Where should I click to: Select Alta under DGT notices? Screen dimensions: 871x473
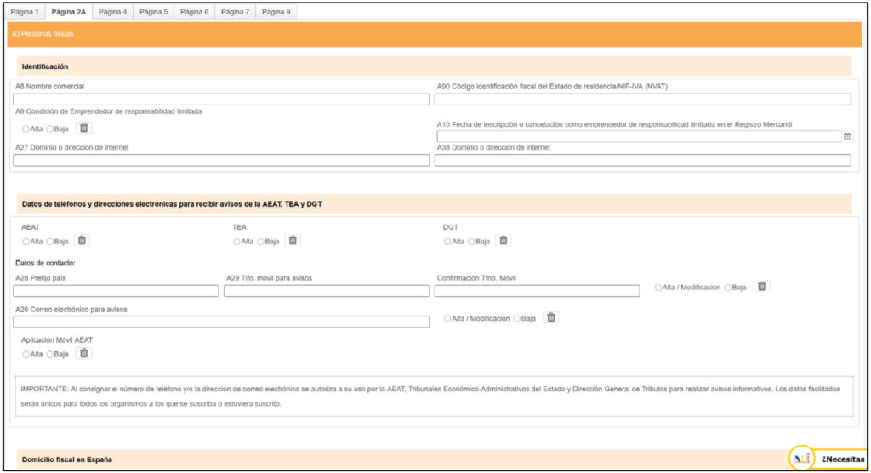tap(447, 242)
